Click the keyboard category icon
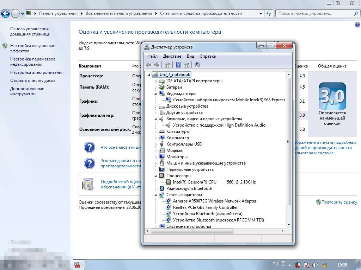This screenshot has width=361, height=270. [162, 131]
